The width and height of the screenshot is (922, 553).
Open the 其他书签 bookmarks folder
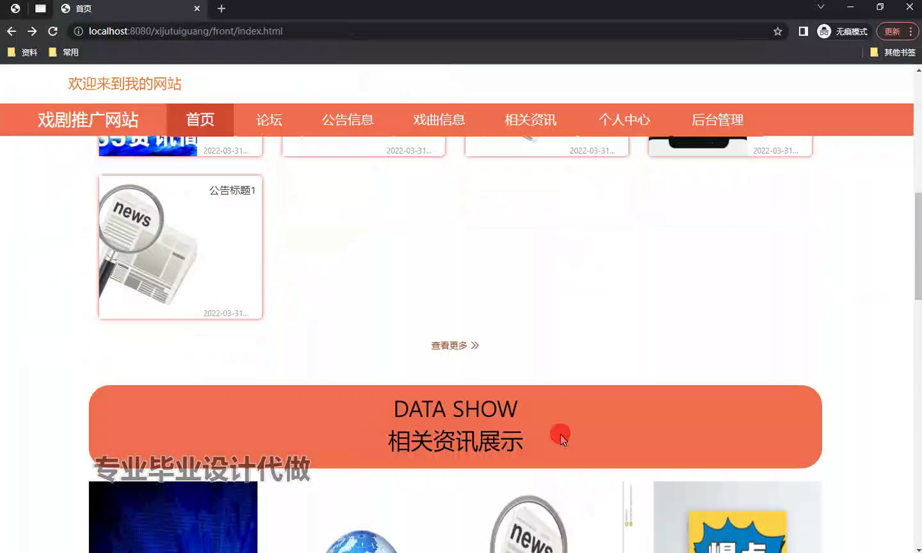point(893,52)
